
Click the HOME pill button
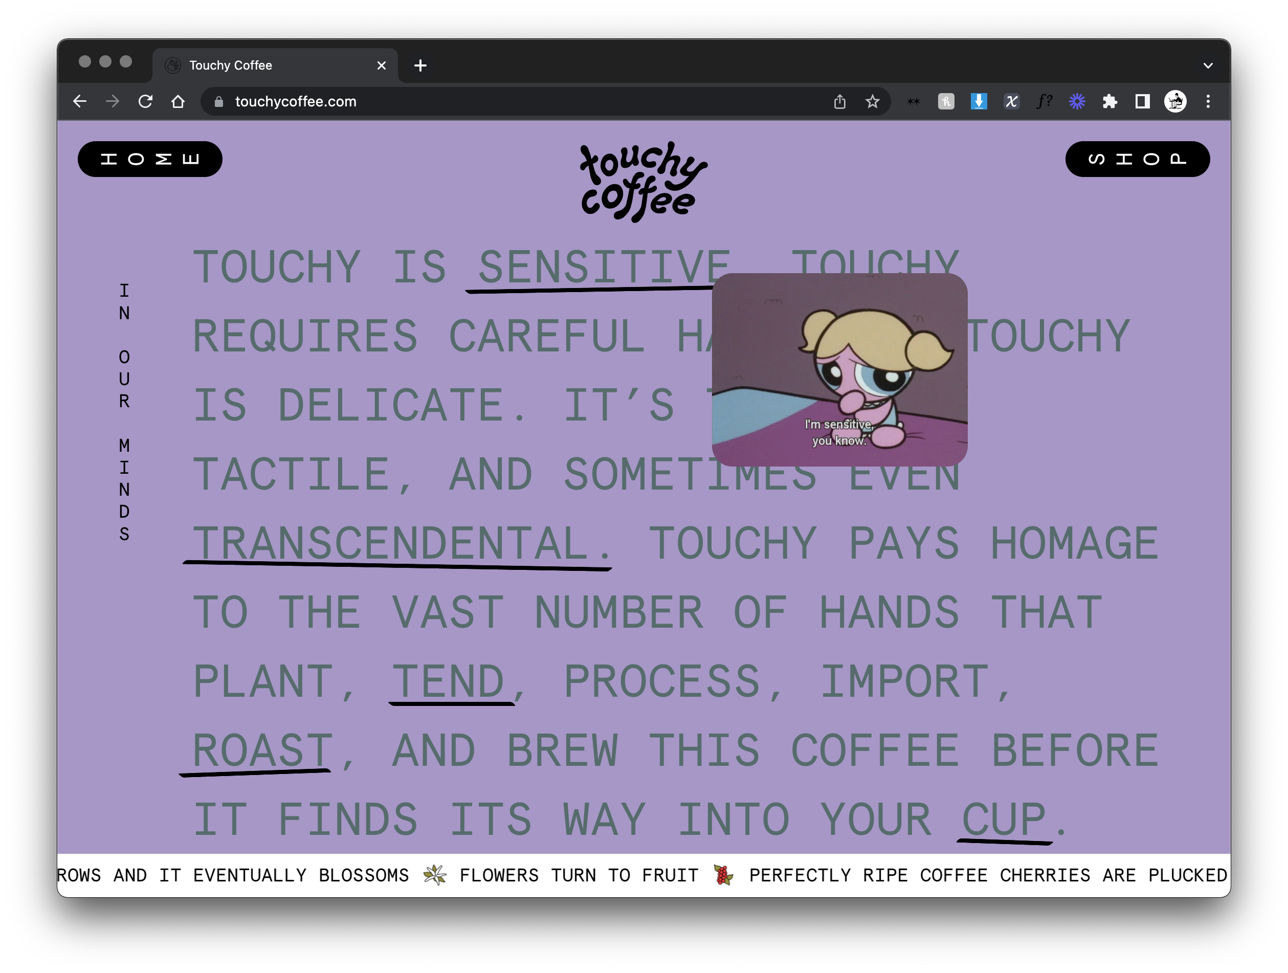click(x=150, y=159)
